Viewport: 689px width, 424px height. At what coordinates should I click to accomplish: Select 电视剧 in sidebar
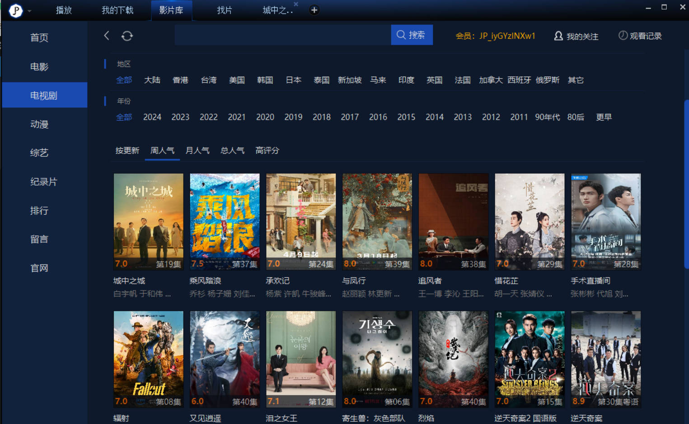point(44,95)
